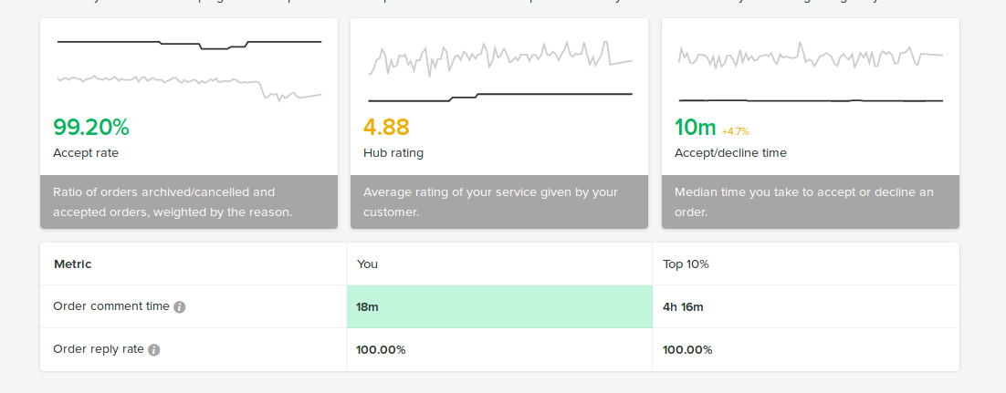
Task: Click the +4.7% change indicator
Action: point(735,131)
